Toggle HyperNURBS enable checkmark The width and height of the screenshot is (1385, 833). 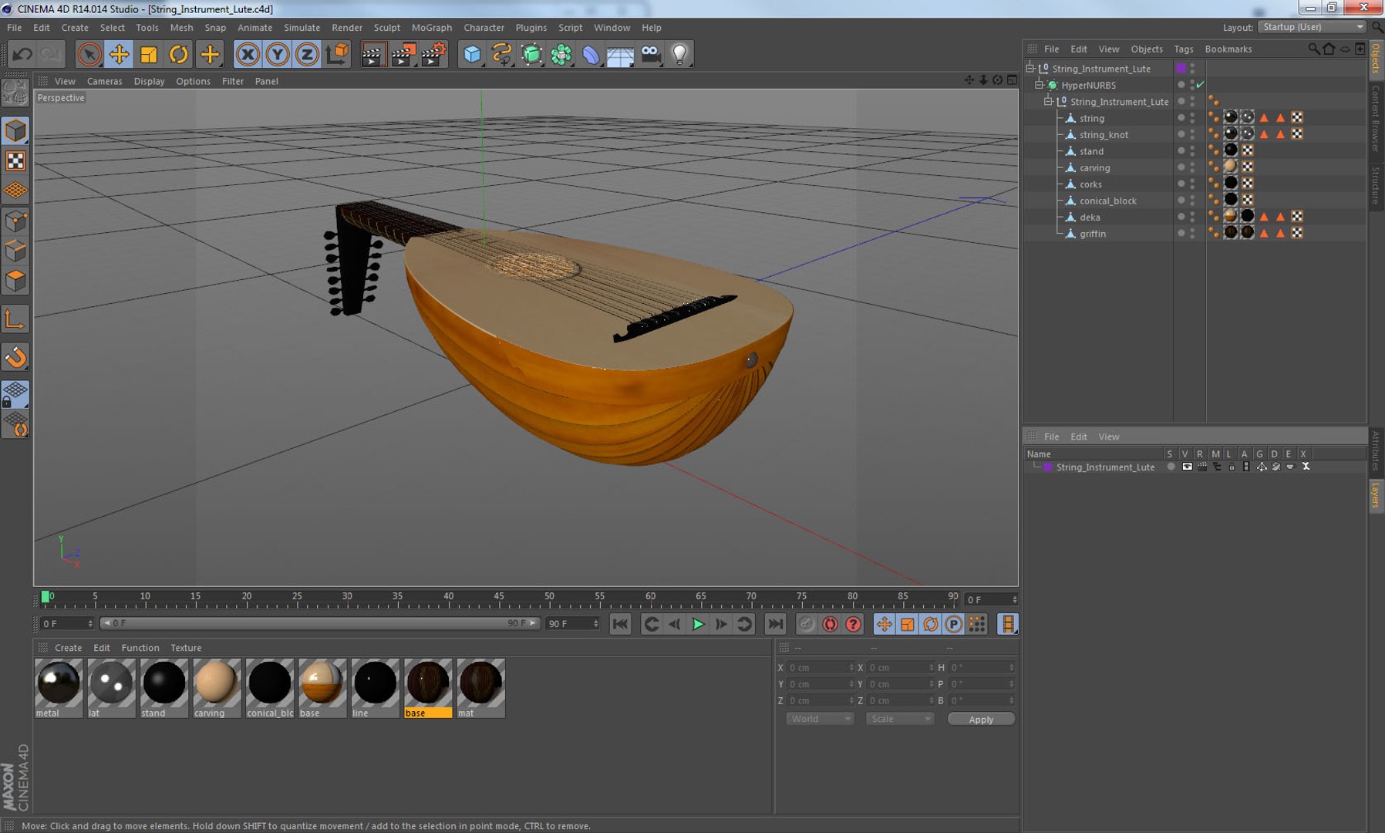[x=1201, y=85]
